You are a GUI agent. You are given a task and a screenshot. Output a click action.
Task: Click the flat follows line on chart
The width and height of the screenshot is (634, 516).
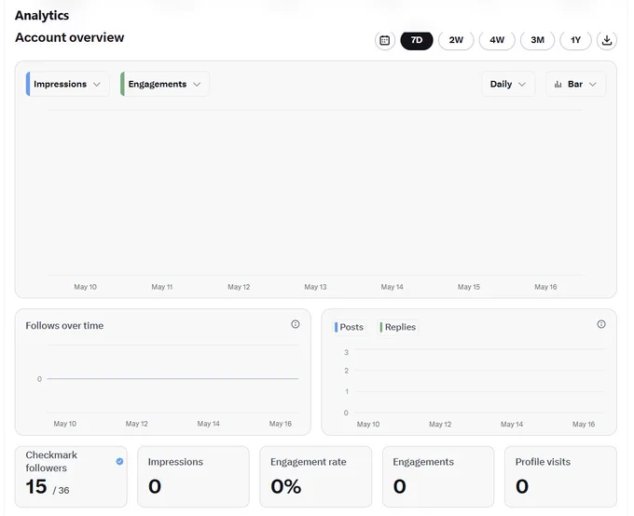point(172,378)
